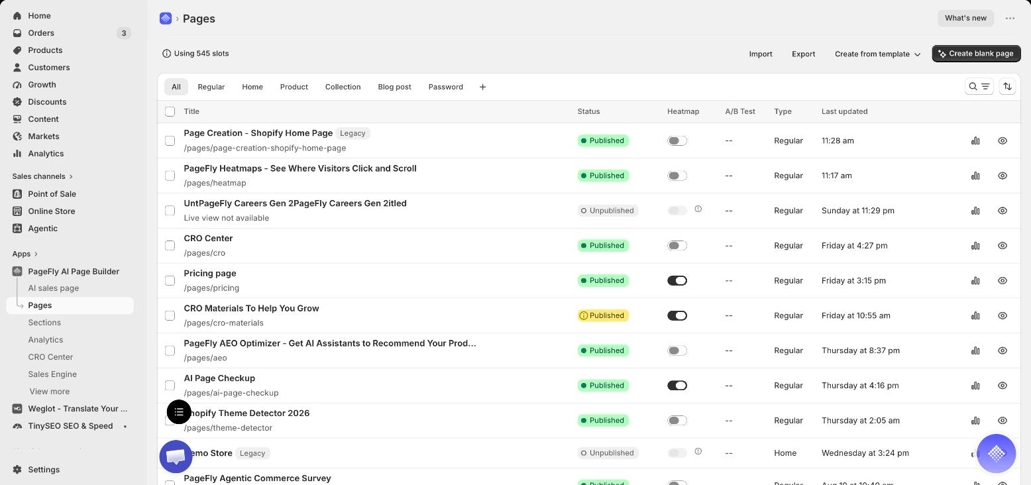View analytics for CRO Center row
This screenshot has height=485, width=1031.
tap(975, 245)
